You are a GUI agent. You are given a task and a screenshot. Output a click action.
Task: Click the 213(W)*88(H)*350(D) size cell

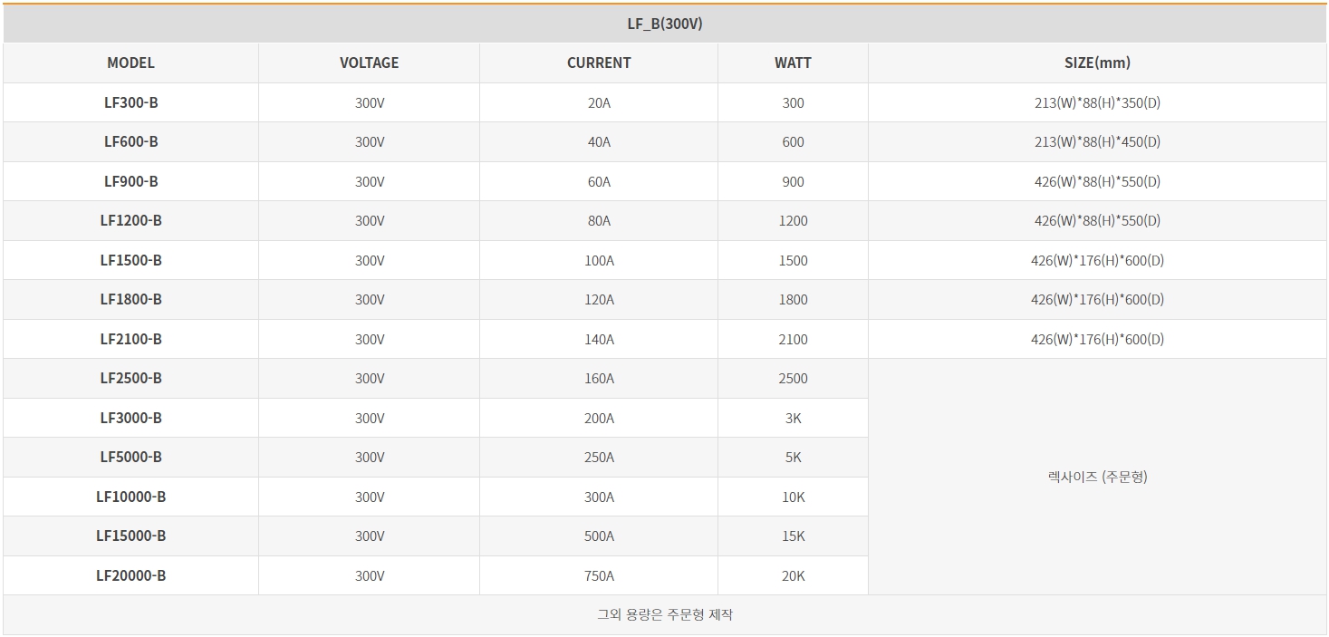click(x=1097, y=102)
